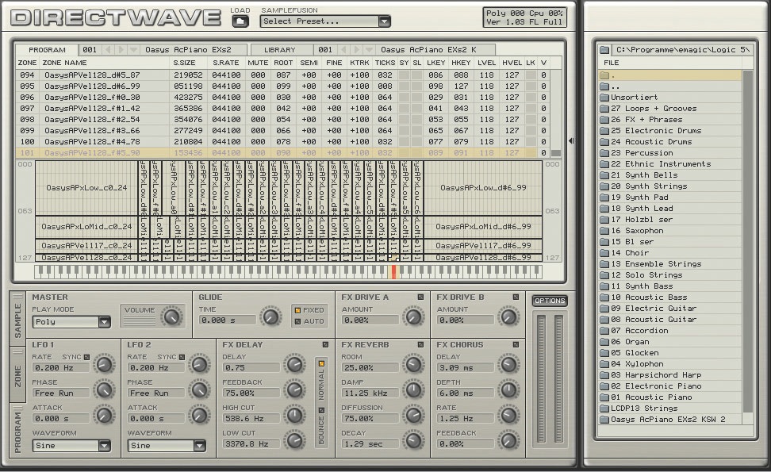Image resolution: width=771 pixels, height=472 pixels.
Task: Adjust the FX Delay HIGH CUT knob
Action: 294,416
